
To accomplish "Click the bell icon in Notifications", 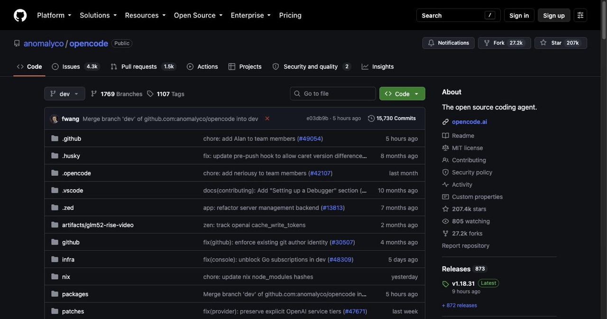I will tap(431, 43).
